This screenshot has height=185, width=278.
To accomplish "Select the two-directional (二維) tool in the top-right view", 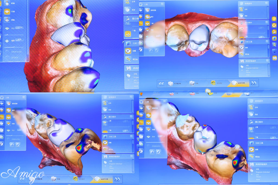I will pyautogui.click(x=147, y=23).
